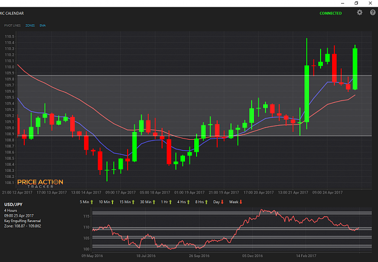This screenshot has width=378, height=262.
Task: Select the 8 Hrs timeframe
Action: (x=200, y=202)
